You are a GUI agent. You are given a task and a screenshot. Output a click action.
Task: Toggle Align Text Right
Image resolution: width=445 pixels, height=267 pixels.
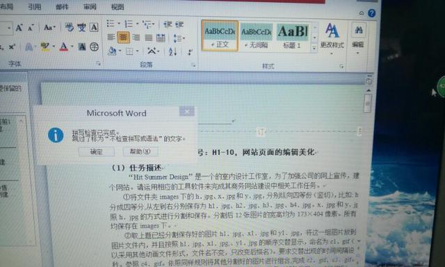click(x=136, y=38)
